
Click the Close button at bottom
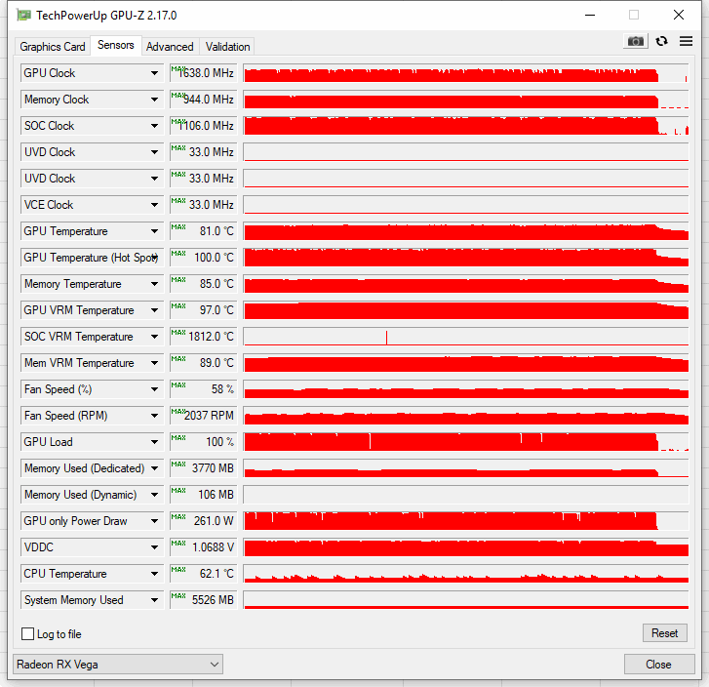point(659,664)
